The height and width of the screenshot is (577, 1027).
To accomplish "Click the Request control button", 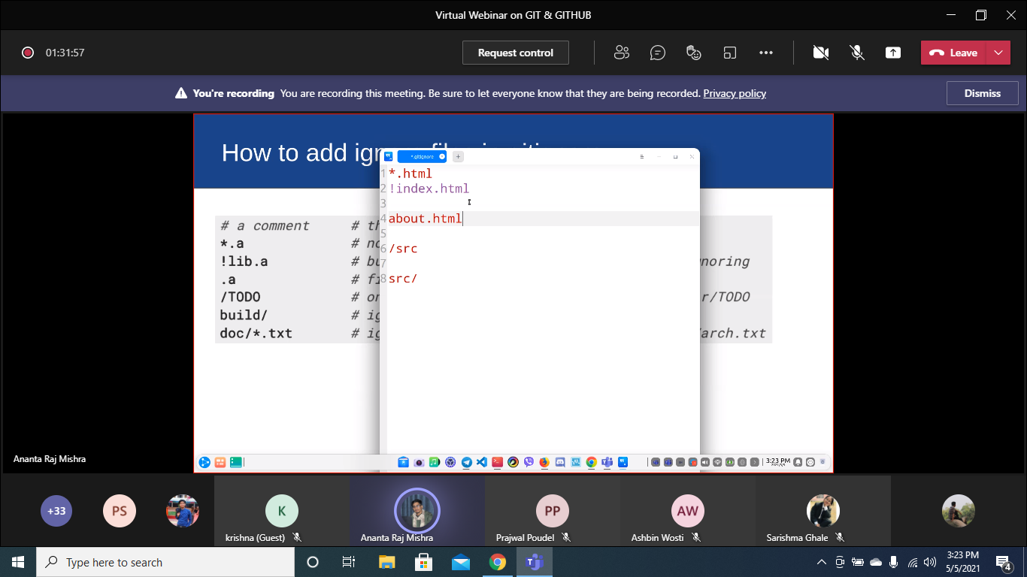I will coord(516,53).
